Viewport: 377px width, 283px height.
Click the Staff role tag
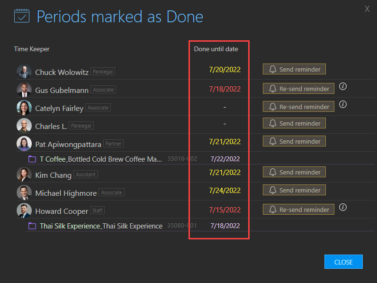98,210
